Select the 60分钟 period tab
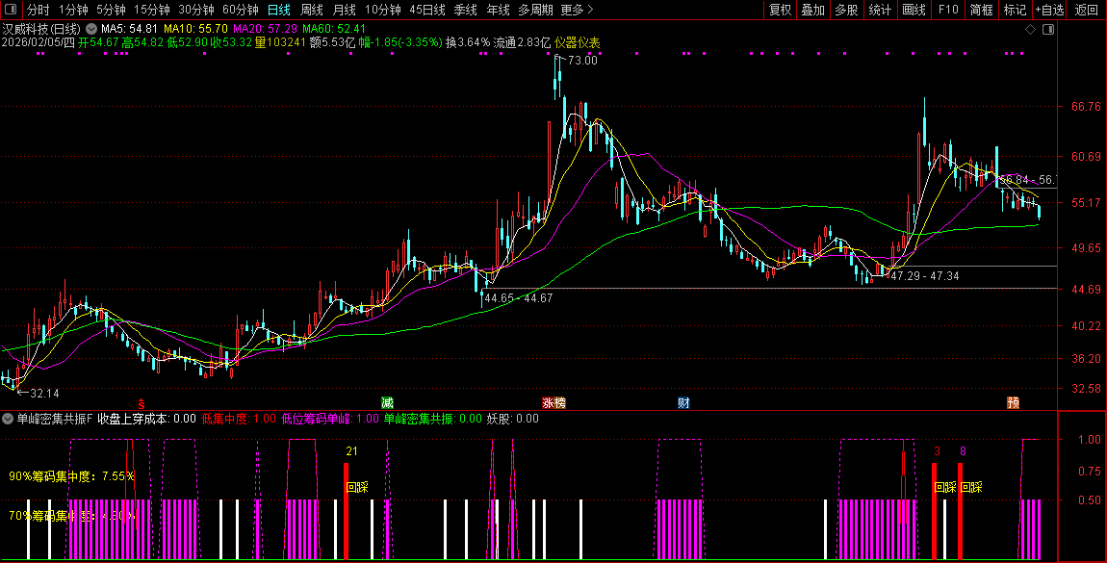The image size is (1107, 563). coord(240,10)
